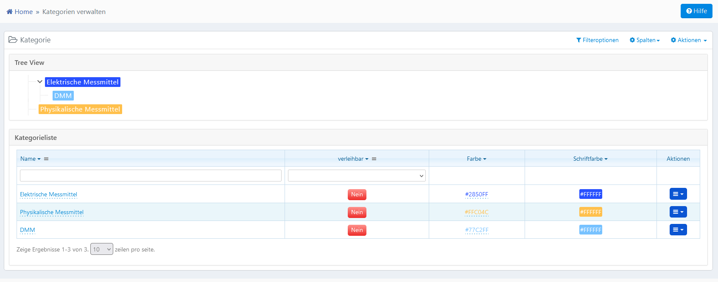Sort by the Schriftfarbe column
This screenshot has width=718, height=282.
[590, 159]
